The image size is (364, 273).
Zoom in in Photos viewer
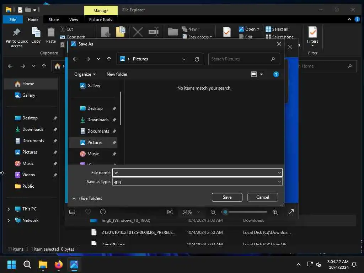coord(275,212)
